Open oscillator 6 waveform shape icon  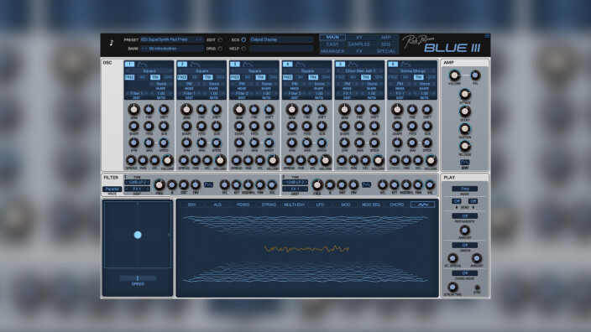(405, 65)
